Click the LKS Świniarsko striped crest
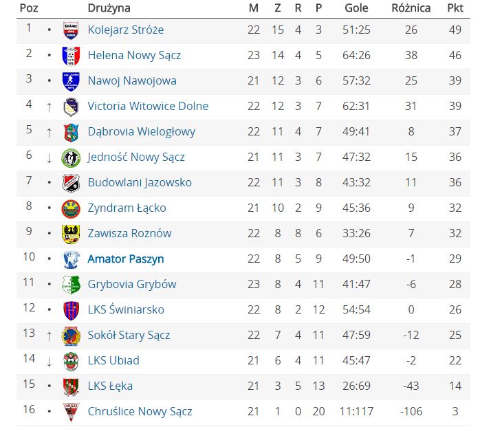This screenshot has height=438, width=480. (x=71, y=310)
